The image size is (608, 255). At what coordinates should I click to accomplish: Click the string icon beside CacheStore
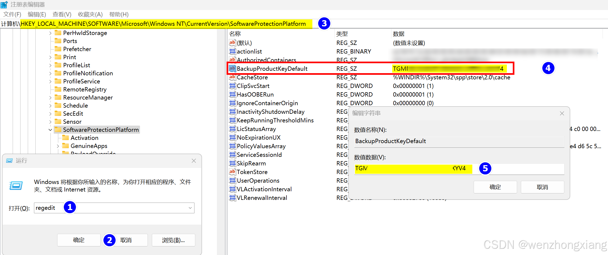click(x=232, y=77)
